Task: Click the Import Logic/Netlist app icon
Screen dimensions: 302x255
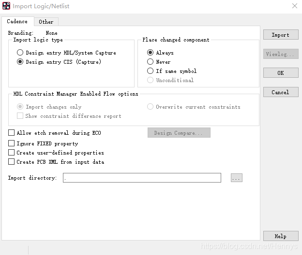Action: pos(6,6)
